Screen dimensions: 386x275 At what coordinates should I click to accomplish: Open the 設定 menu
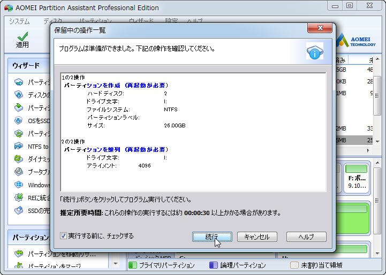[171, 21]
